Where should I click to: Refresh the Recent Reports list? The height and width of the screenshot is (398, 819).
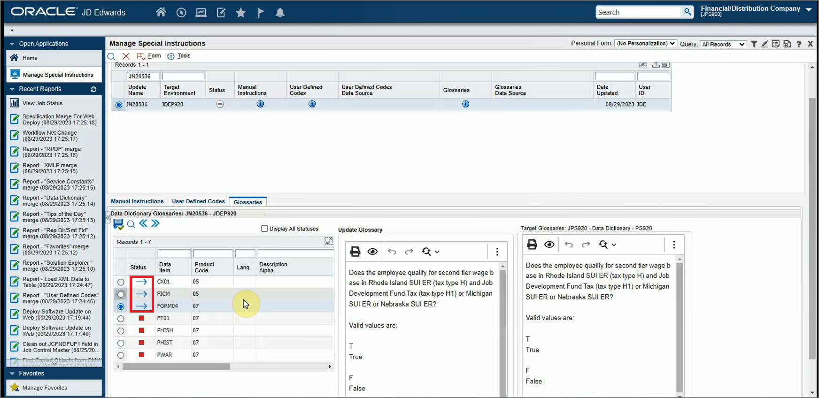click(x=93, y=89)
